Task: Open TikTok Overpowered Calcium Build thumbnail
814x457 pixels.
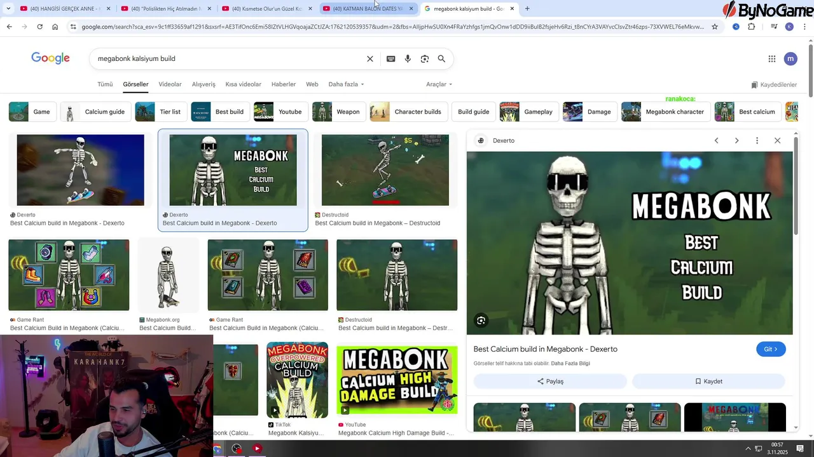Action: point(298,380)
